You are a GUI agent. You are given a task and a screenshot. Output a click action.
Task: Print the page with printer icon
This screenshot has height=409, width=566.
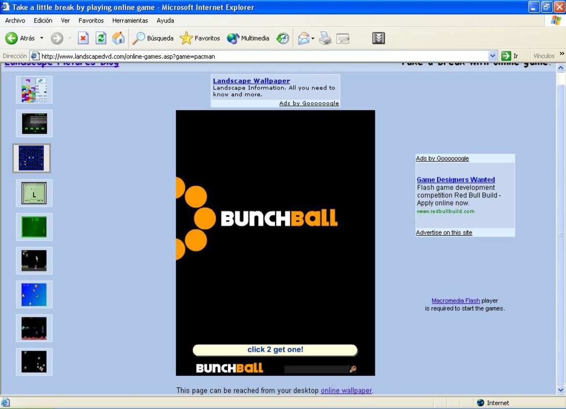tap(325, 38)
